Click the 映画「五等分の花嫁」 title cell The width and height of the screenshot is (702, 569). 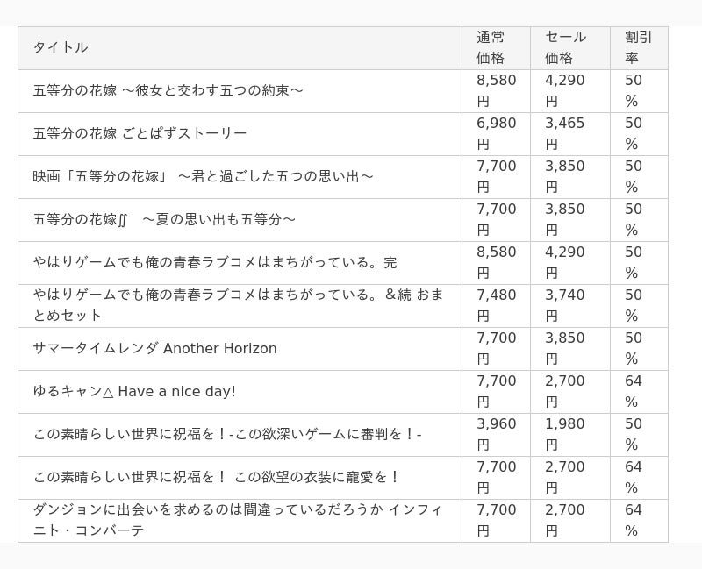(x=203, y=176)
